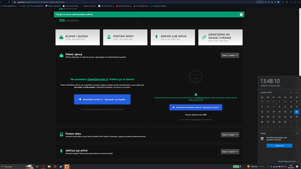Open UDOSTĘPNIJ NA SWOJEJ STRONIE card
The image size is (301, 169).
[x=220, y=37]
